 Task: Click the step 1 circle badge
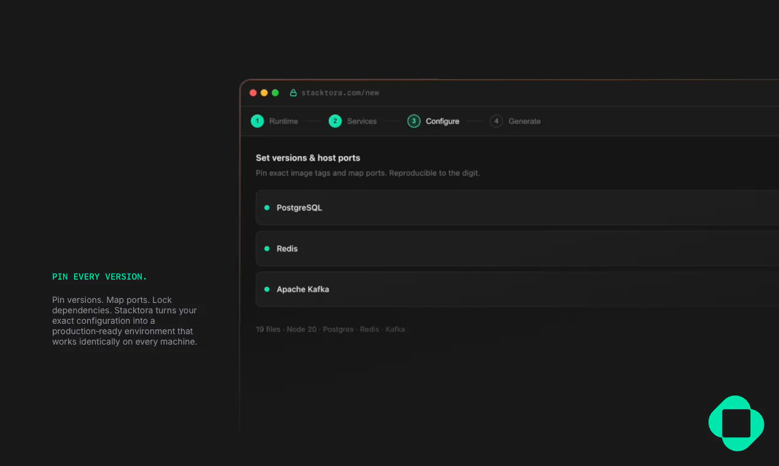[257, 121]
